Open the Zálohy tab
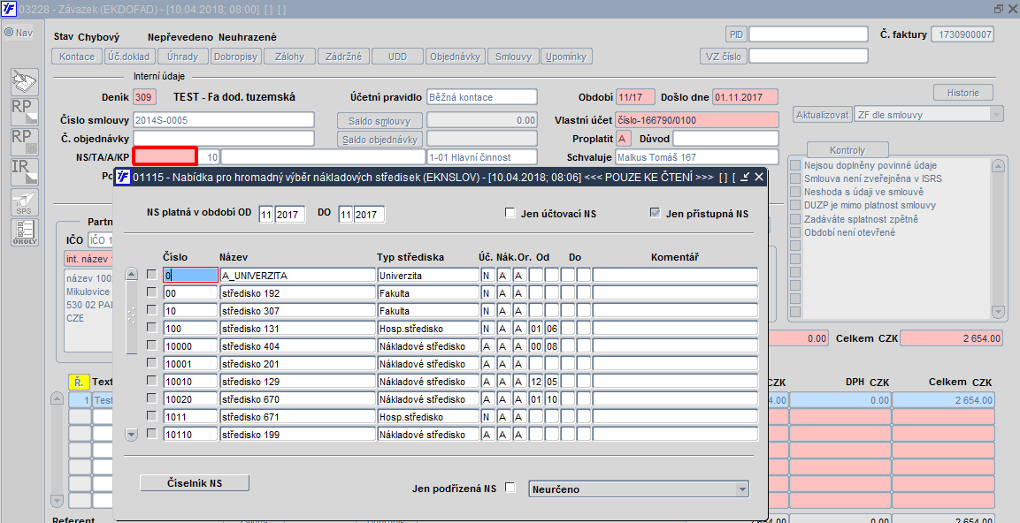 (289, 57)
